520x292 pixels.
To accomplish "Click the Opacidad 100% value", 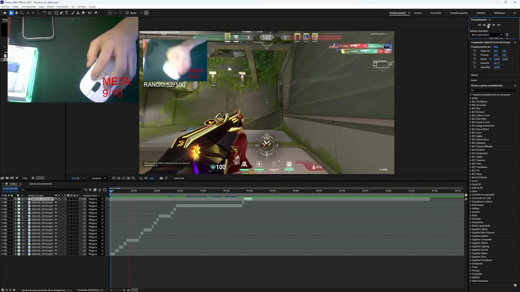I will coord(496,67).
